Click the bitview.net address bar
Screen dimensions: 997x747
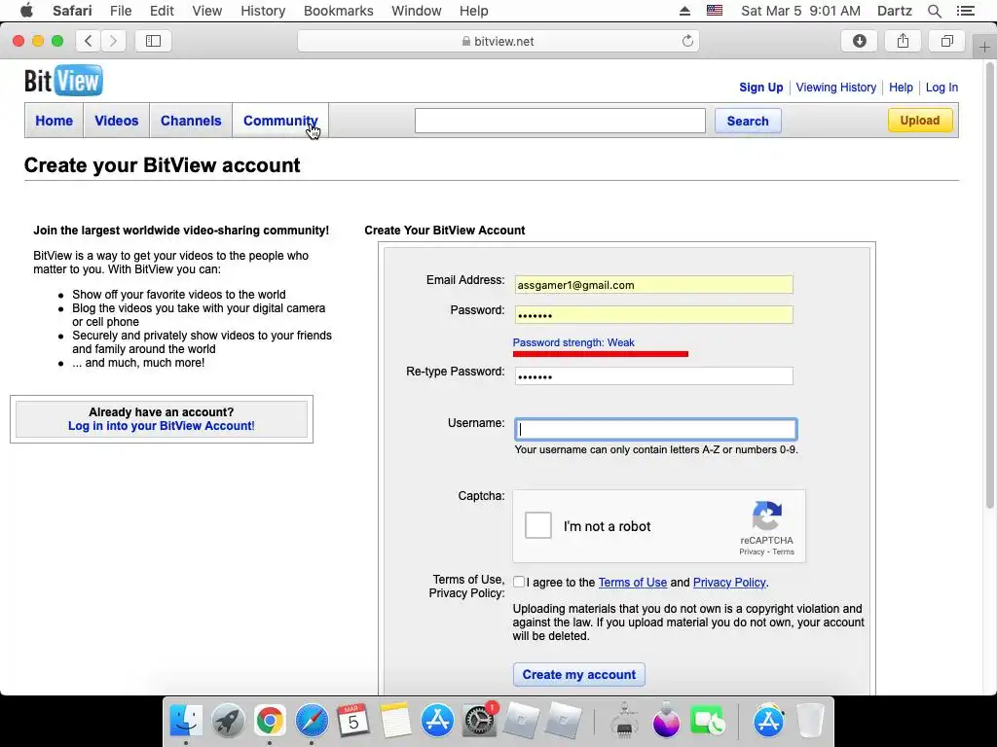(498, 41)
